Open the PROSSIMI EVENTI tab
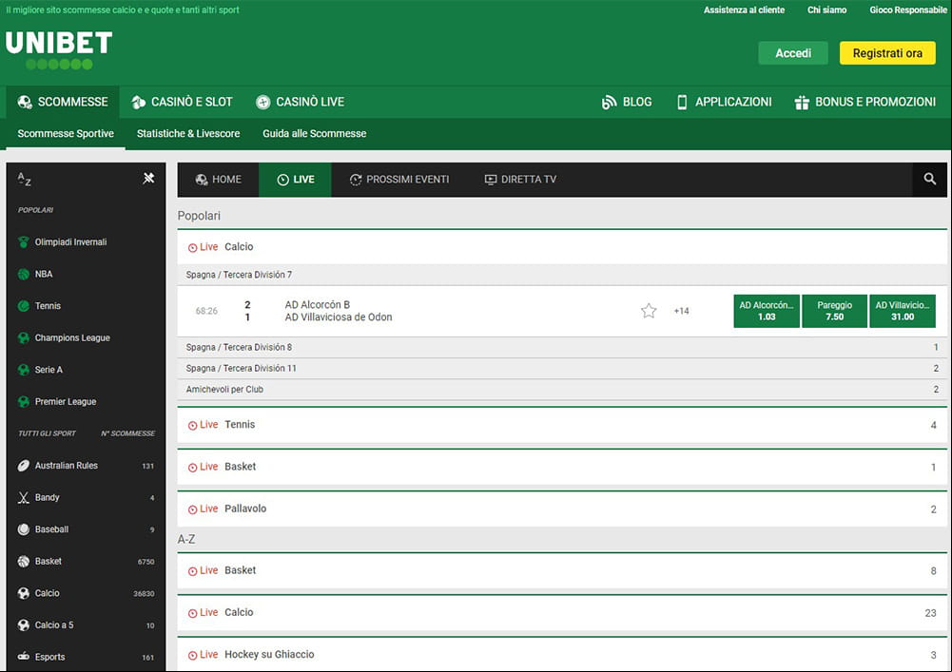952x672 pixels. click(399, 180)
